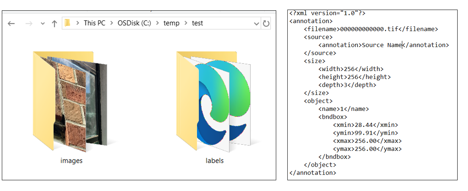The height and width of the screenshot is (191, 468).
Task: Click the closing source tag
Action: [x=320, y=53]
